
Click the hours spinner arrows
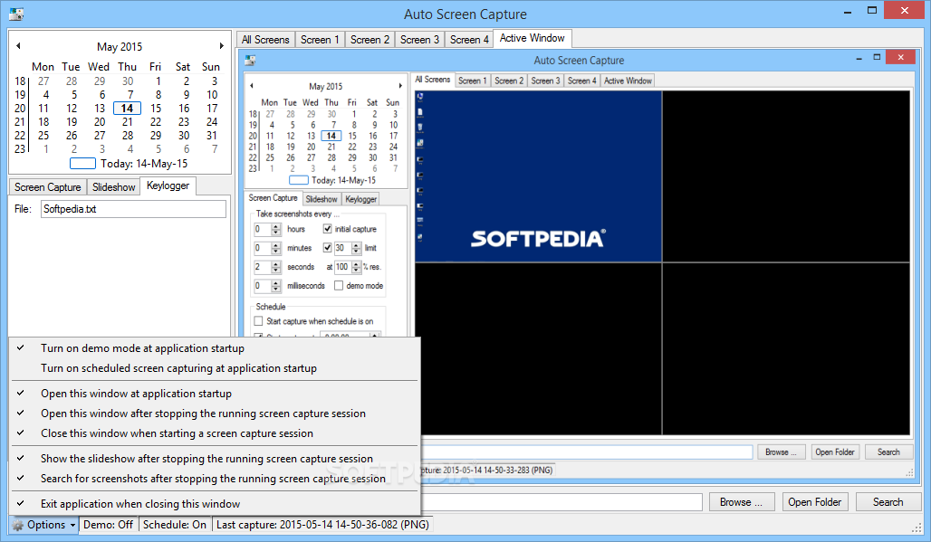[x=275, y=230]
